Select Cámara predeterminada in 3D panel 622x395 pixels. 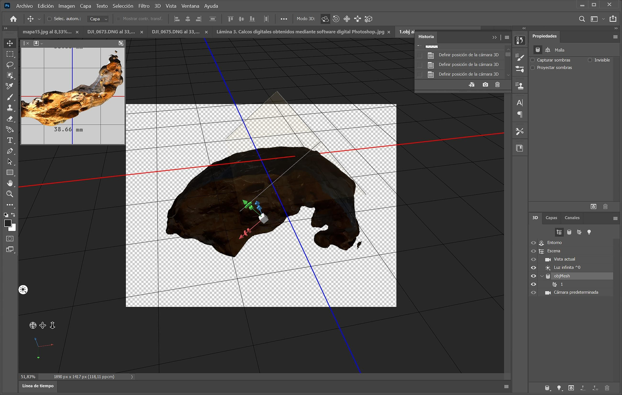coord(576,292)
